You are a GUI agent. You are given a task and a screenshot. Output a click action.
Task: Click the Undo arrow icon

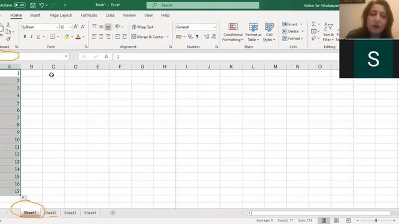(x=42, y=5)
